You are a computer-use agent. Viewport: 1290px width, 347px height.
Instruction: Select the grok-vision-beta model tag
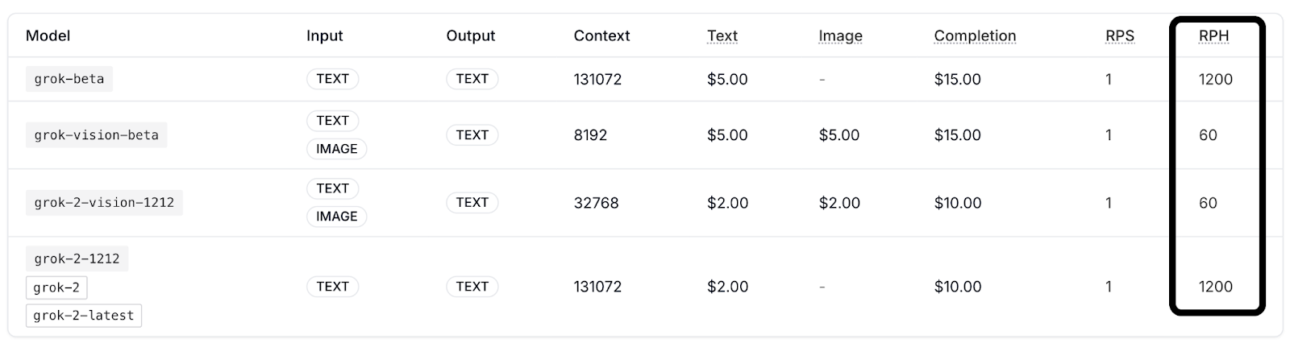(96, 134)
